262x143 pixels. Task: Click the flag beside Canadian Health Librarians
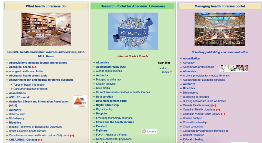(x=218, y=110)
